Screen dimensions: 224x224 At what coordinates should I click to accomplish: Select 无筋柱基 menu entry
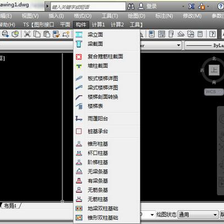107,199
